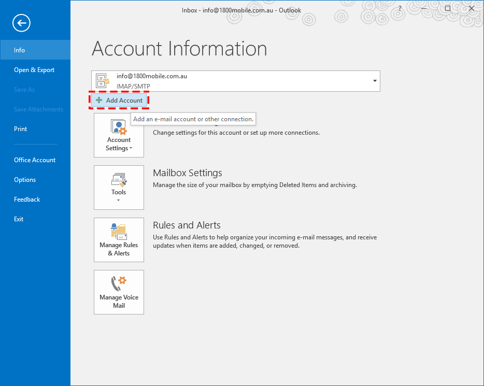
Task: Open the Office Account page
Action: pos(35,160)
